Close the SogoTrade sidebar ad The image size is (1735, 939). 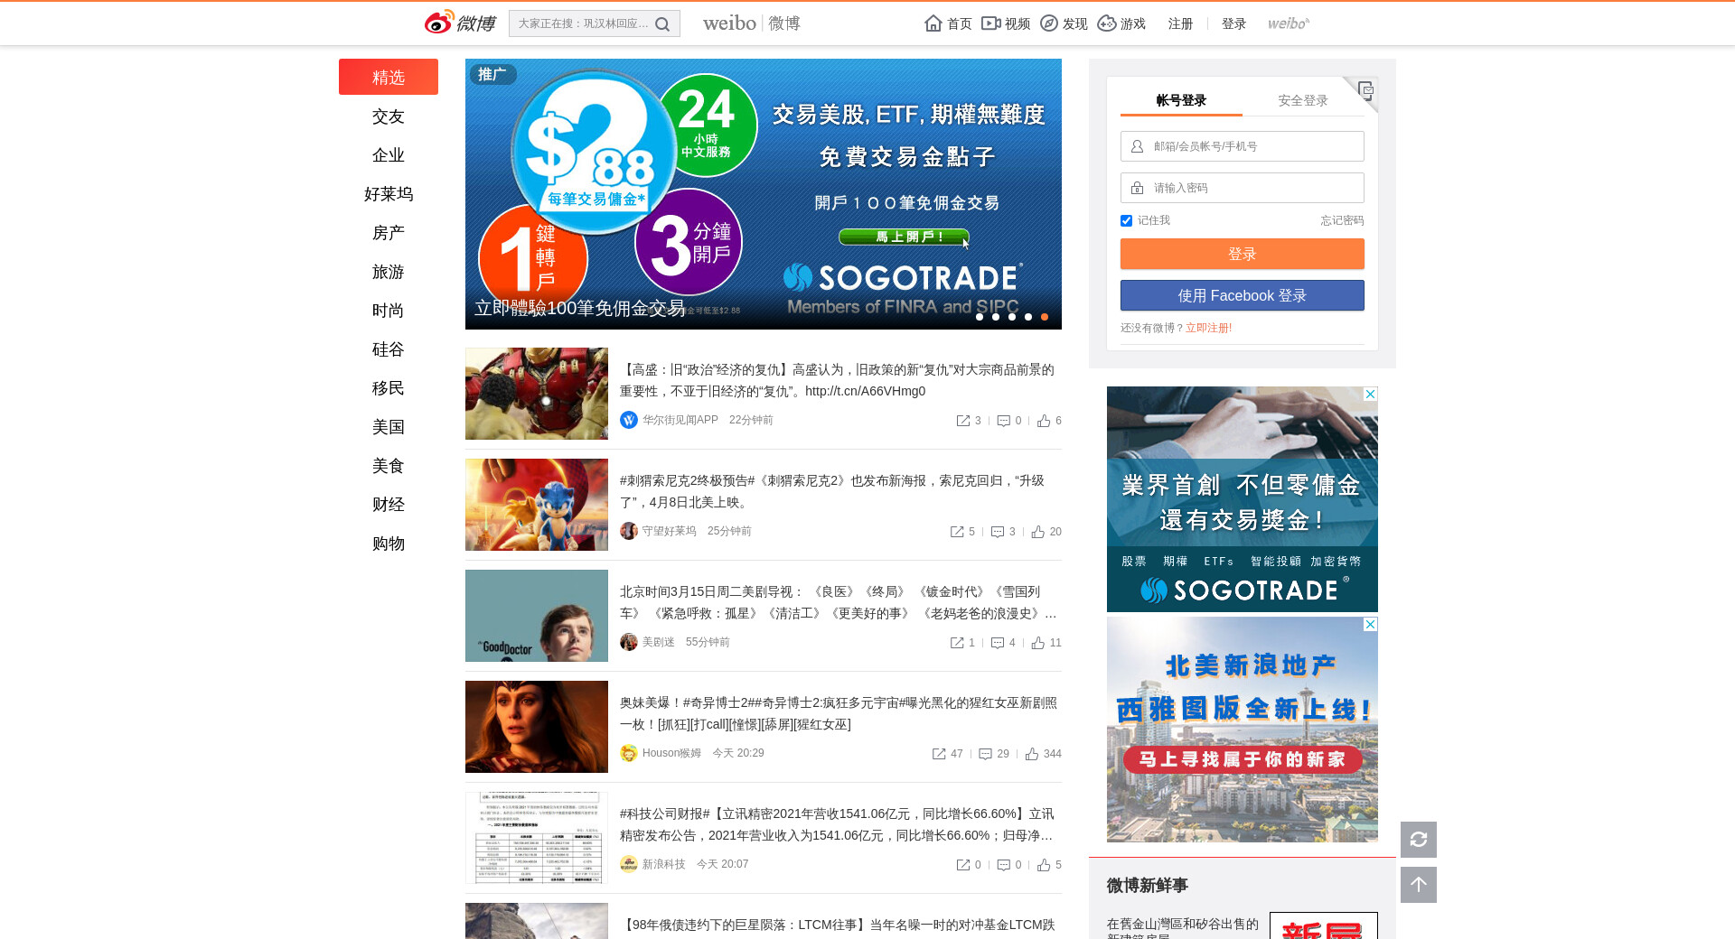(x=1370, y=395)
